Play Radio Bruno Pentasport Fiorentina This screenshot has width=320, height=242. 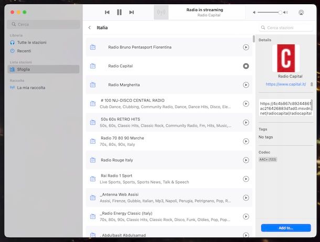click(x=246, y=47)
